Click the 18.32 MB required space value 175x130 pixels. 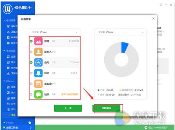click(138, 90)
